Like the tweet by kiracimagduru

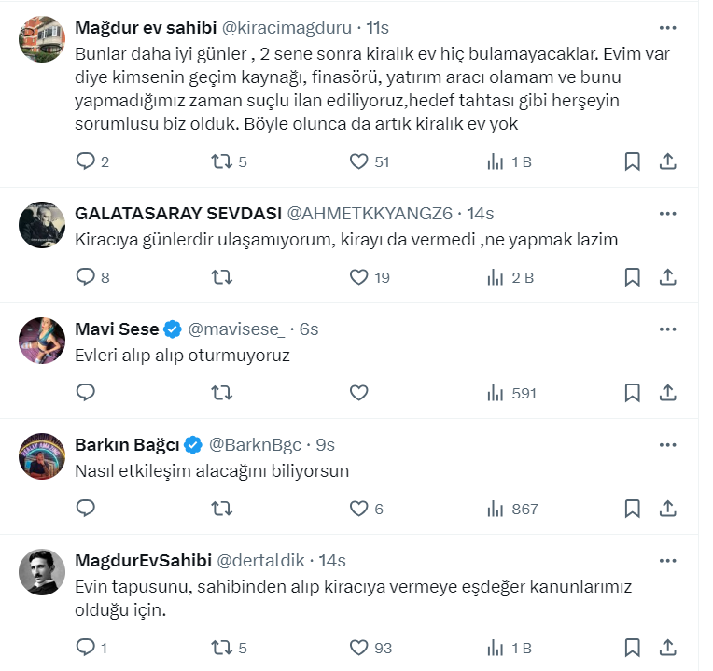click(x=359, y=161)
